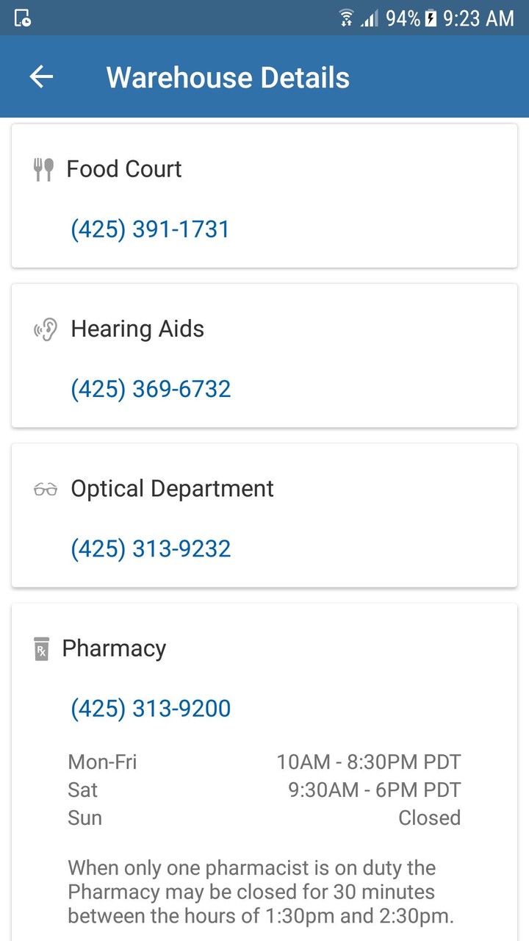Tap the screenshot notification icon in status bar

pyautogui.click(x=22, y=18)
